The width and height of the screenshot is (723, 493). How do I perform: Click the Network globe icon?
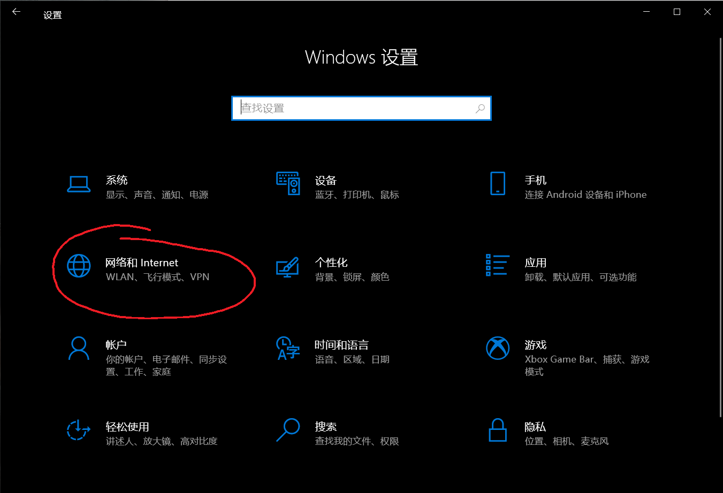pos(79,266)
